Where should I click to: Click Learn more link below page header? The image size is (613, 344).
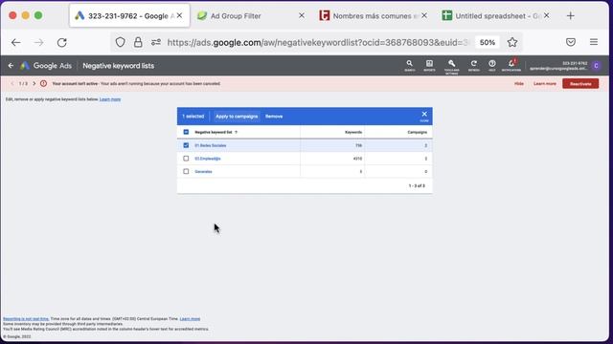tap(110, 99)
